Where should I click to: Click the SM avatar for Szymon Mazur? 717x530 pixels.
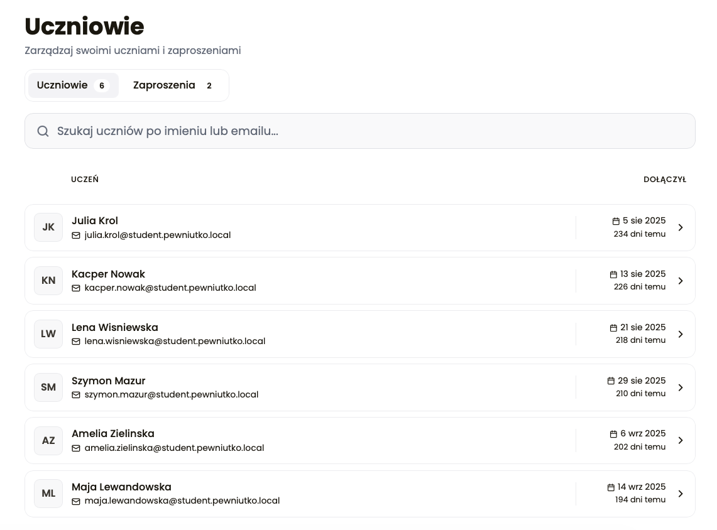(x=48, y=387)
